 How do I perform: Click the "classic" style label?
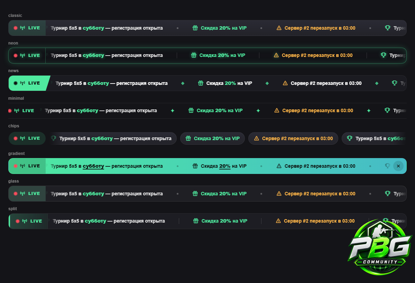click(x=15, y=16)
